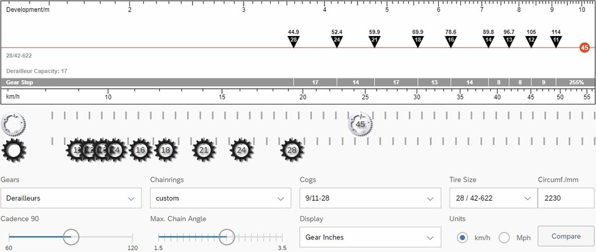This screenshot has width=596, height=252.
Task: Open the Gears Derailleurs dropdown
Action: point(71,198)
